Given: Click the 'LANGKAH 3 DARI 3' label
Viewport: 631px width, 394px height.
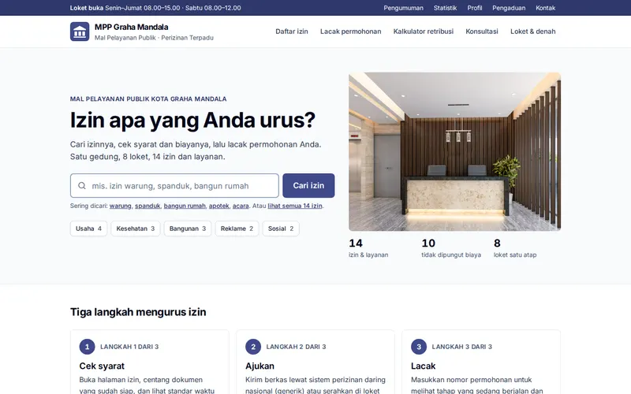Looking at the screenshot, I should [461, 347].
